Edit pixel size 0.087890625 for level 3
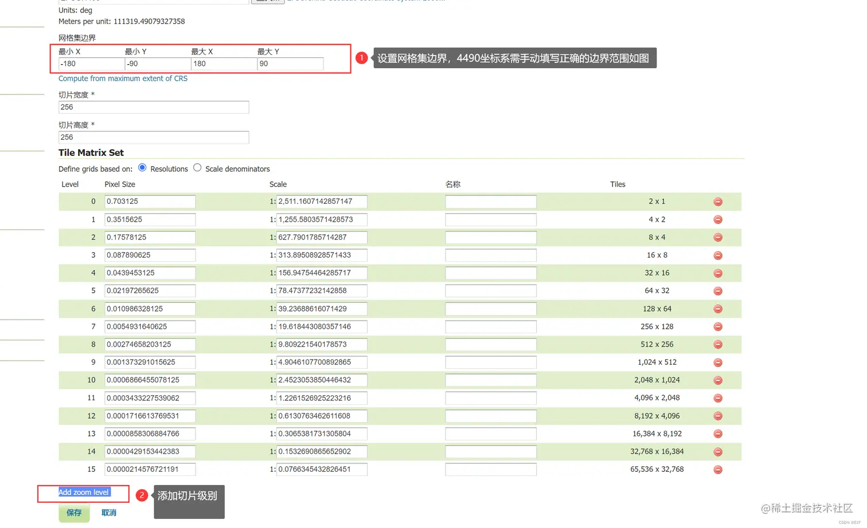867x528 pixels. click(x=150, y=255)
